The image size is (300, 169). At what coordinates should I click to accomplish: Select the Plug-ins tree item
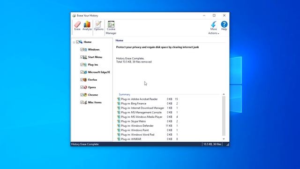93,65
